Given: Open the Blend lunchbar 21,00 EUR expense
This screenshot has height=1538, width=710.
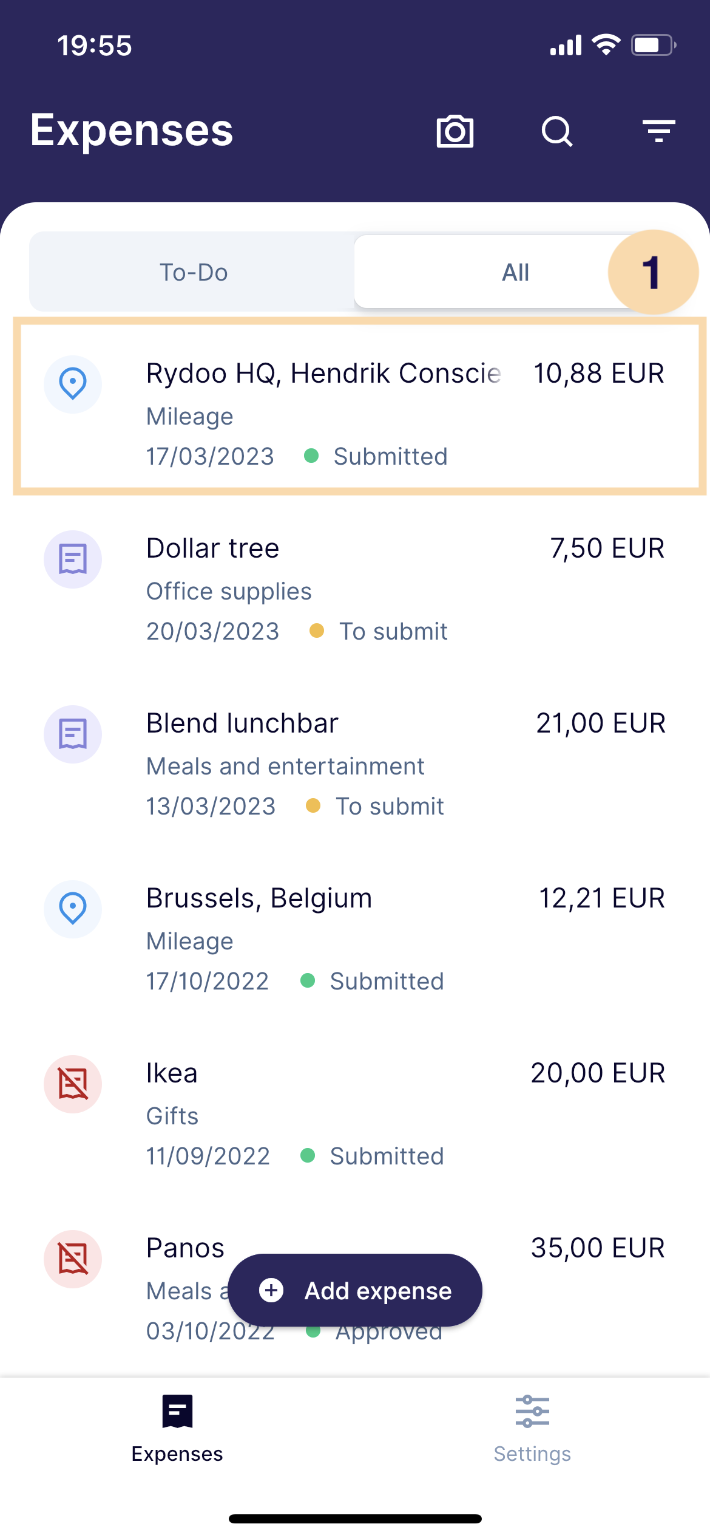Looking at the screenshot, I should coord(355,764).
